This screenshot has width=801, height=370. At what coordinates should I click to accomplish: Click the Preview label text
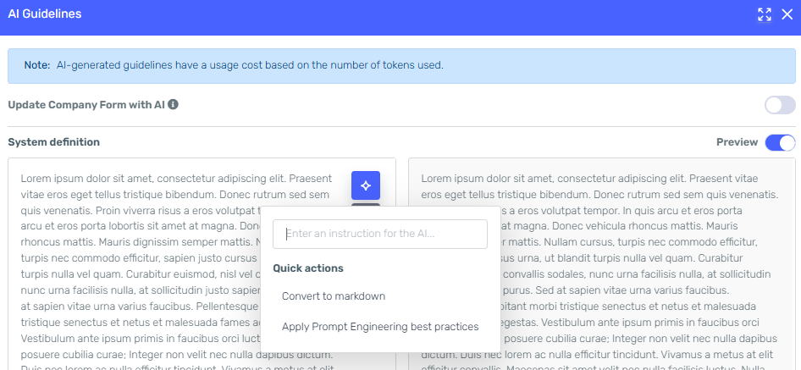coord(737,142)
